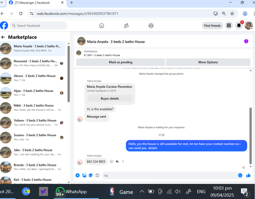The width and height of the screenshot is (255, 199).
Task: Open the Aijaa 3 beds 2 baths chat
Action: pos(33,93)
